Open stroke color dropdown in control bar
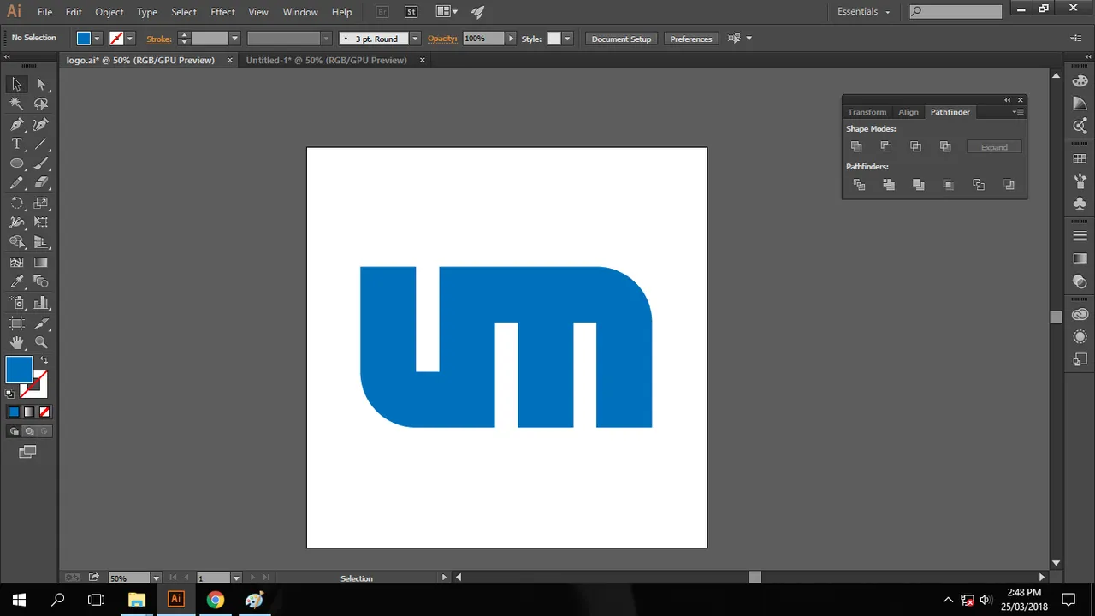The height and width of the screenshot is (616, 1095). (130, 38)
